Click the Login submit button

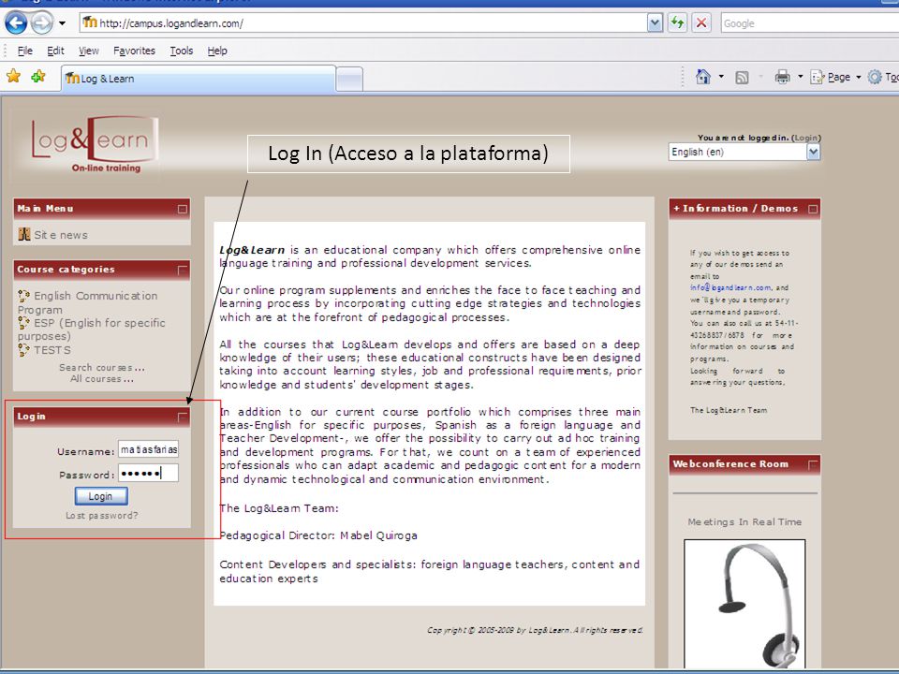tap(101, 496)
